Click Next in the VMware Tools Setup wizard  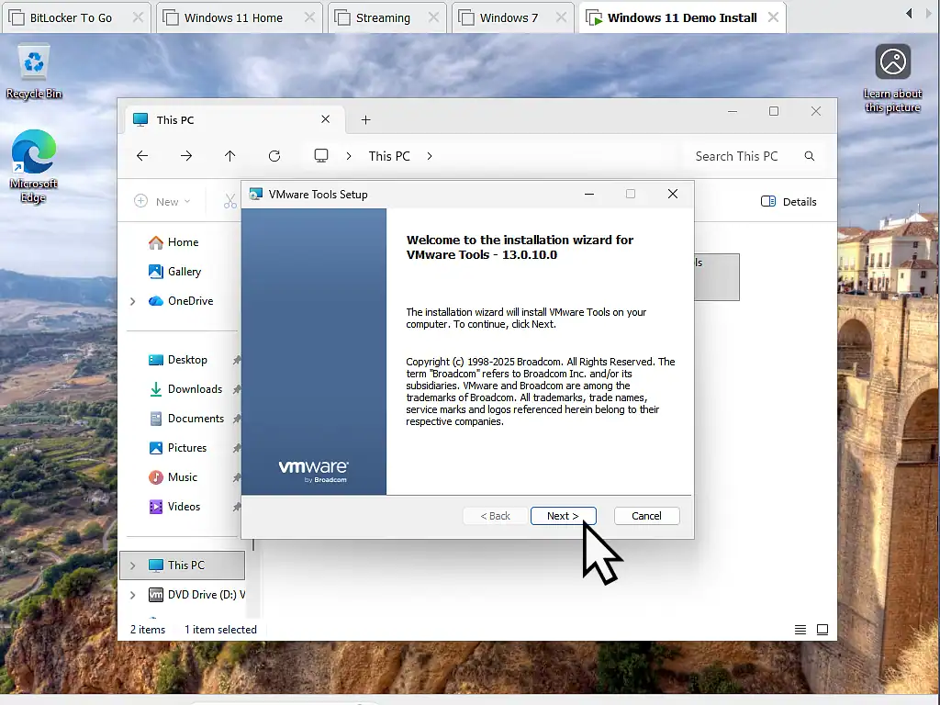(x=563, y=515)
